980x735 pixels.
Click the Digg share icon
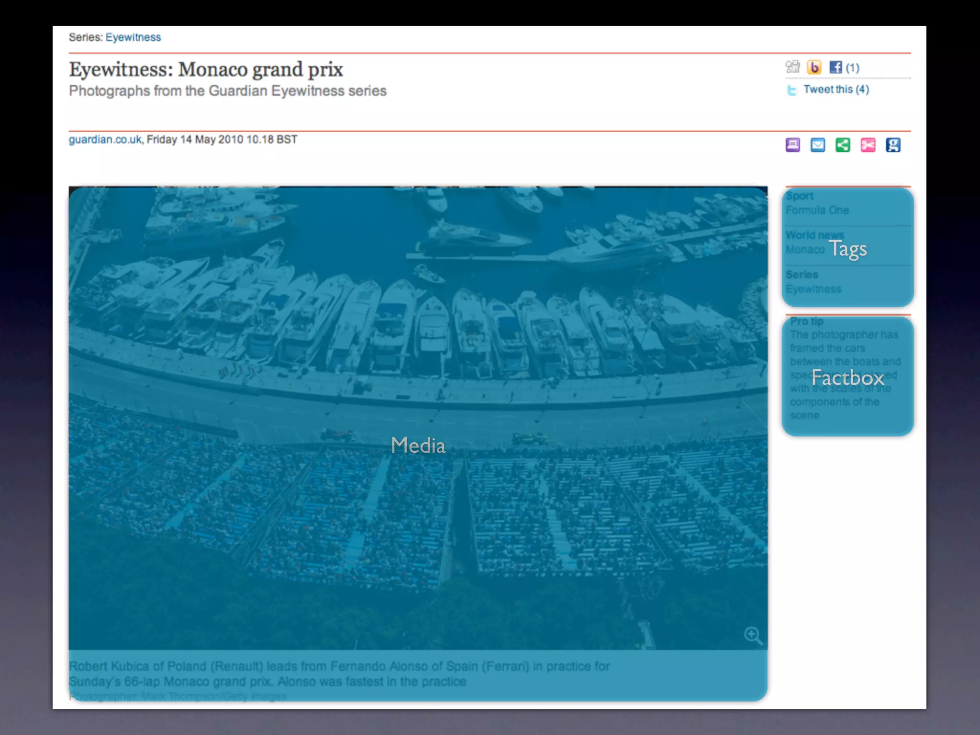coord(793,67)
